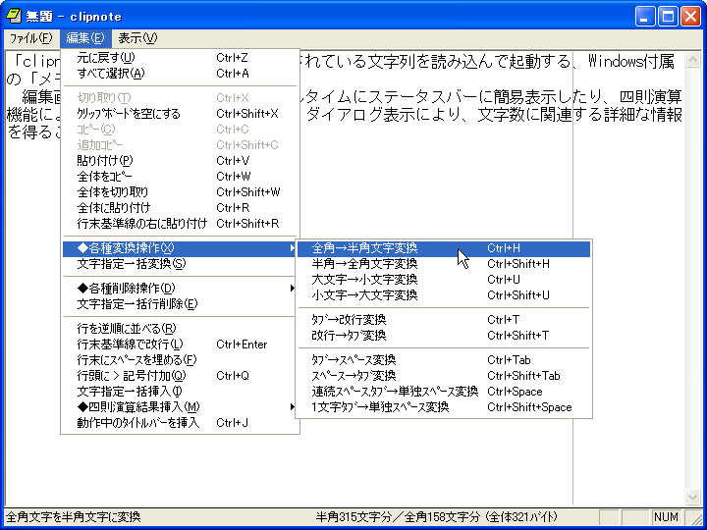Choose すべて選択(A) entry
This screenshot has height=530, width=707.
click(180, 74)
